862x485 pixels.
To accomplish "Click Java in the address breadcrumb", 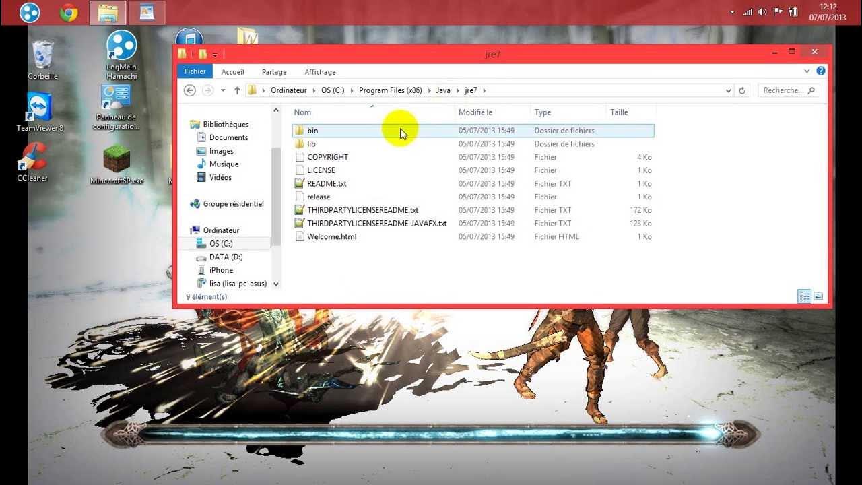I will 443,90.
